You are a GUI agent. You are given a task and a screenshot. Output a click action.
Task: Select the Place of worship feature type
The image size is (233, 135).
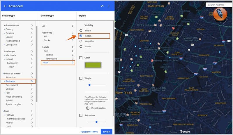(14, 97)
